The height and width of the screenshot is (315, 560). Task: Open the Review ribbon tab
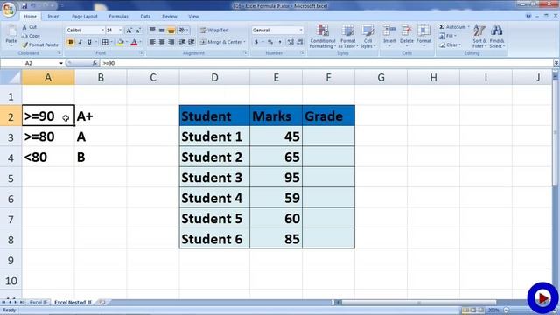pyautogui.click(x=169, y=17)
